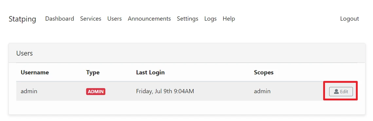
Task: Open the Statping home brand link
Action: tap(22, 19)
